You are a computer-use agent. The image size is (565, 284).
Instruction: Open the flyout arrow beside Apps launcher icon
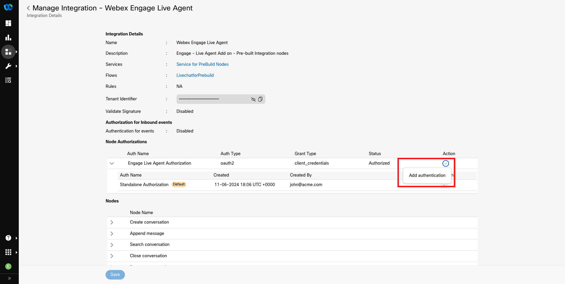[x=16, y=252]
